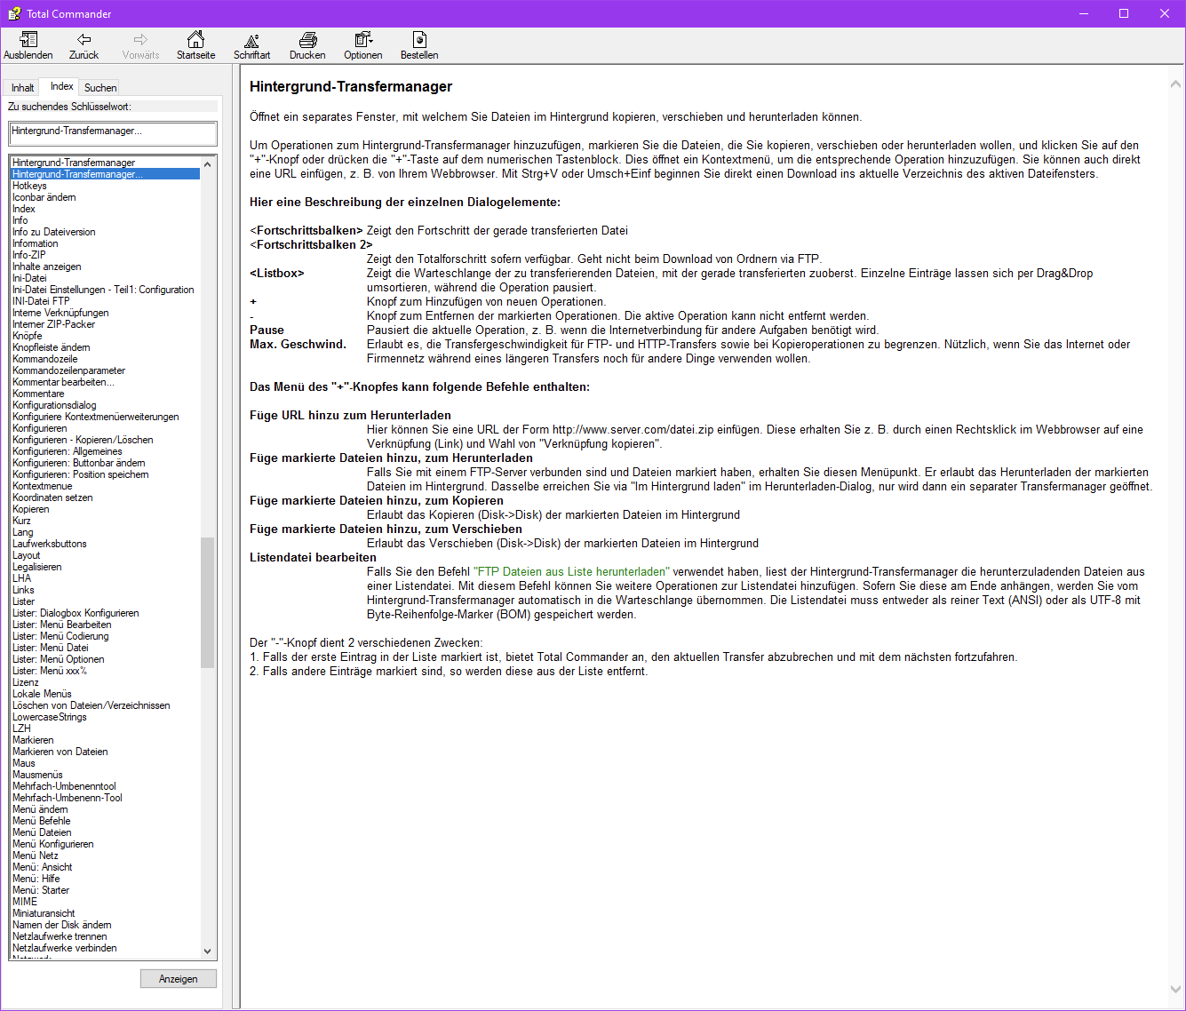Image resolution: width=1186 pixels, height=1011 pixels.
Task: Select 'Konfigurationsdialog' index entry
Action: tap(54, 405)
